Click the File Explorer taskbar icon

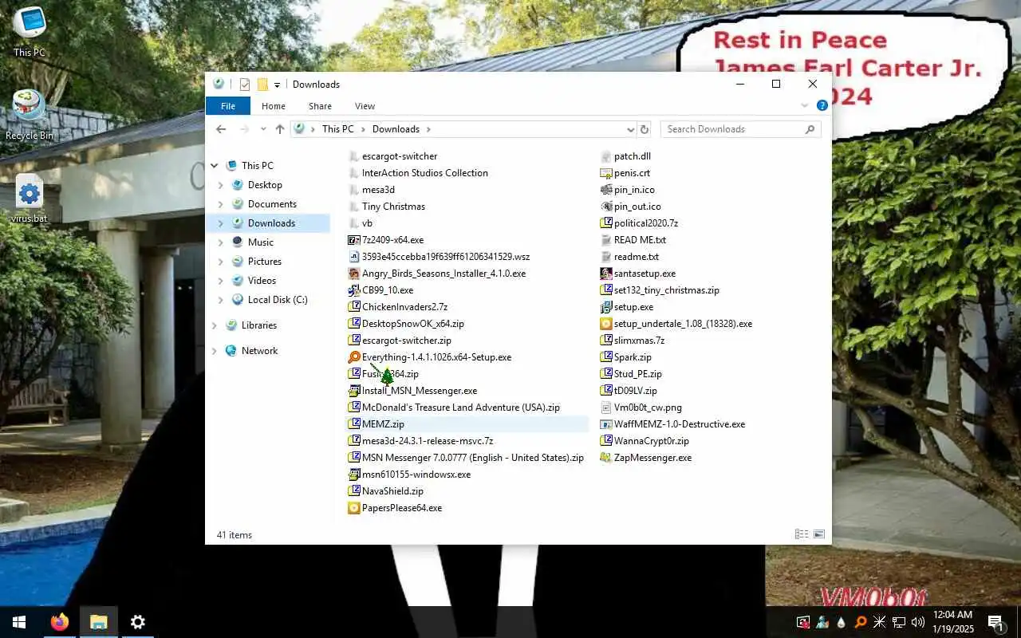click(99, 622)
